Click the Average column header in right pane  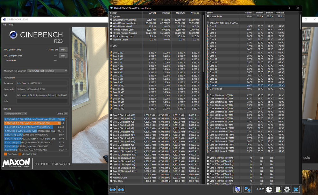[279, 12]
